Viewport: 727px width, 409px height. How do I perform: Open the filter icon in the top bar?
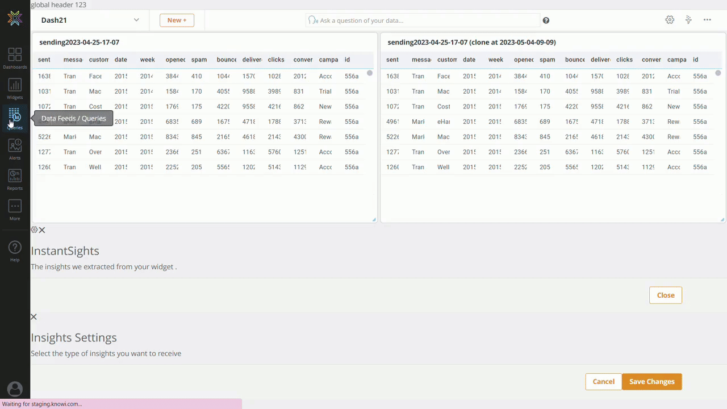coord(688,20)
